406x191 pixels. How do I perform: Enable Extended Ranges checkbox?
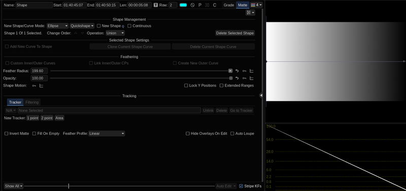[x=221, y=86]
